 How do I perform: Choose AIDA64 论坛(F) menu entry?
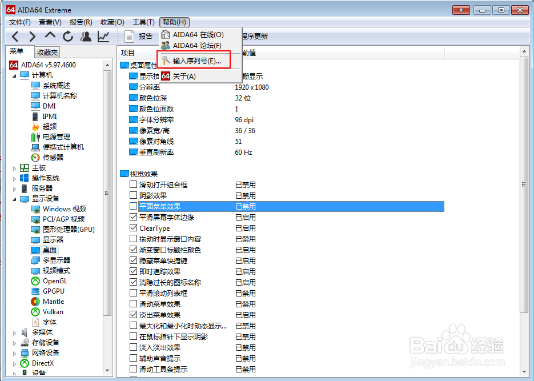(x=200, y=45)
